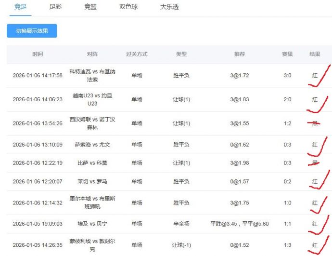Go to the 双色球 tab
The height and width of the screenshot is (256, 332).
(128, 7)
